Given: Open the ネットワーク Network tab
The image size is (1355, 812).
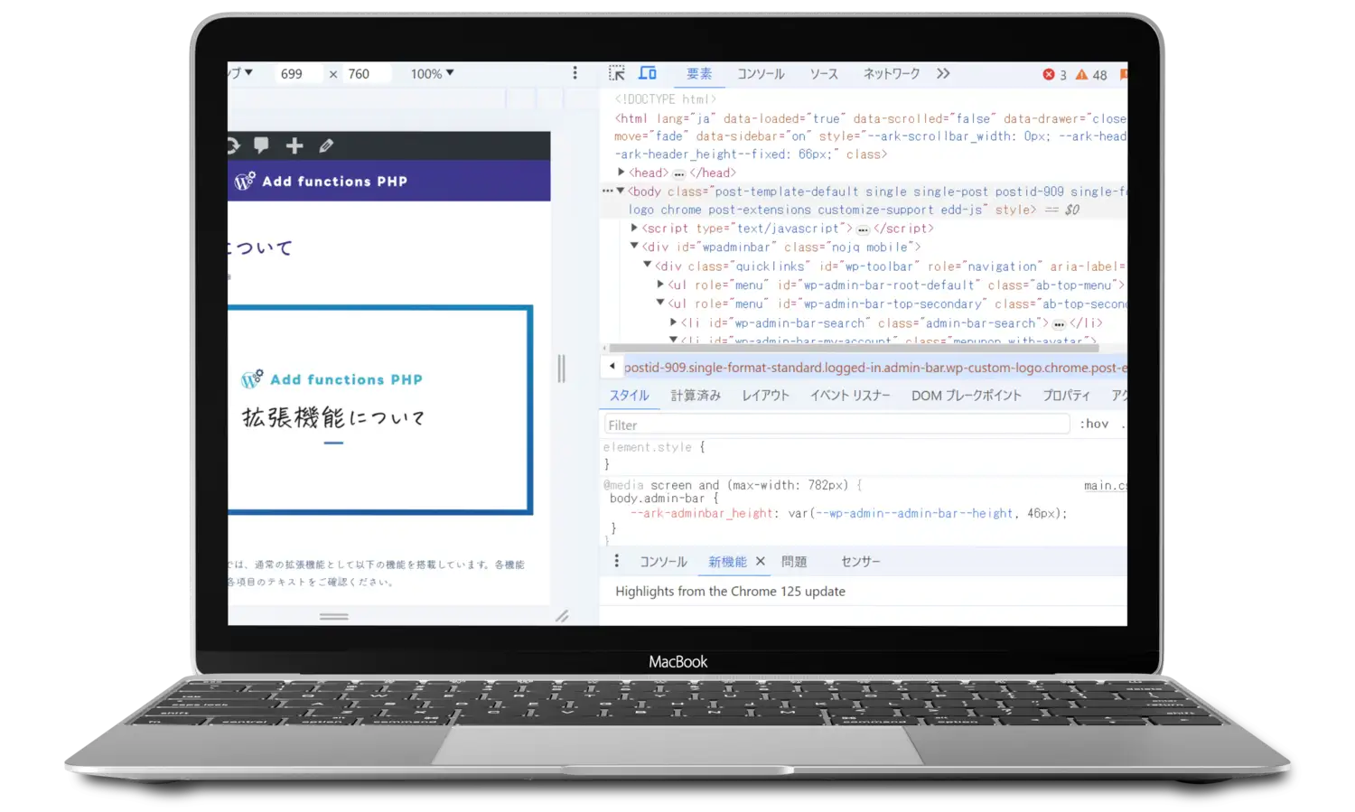Looking at the screenshot, I should click(892, 74).
